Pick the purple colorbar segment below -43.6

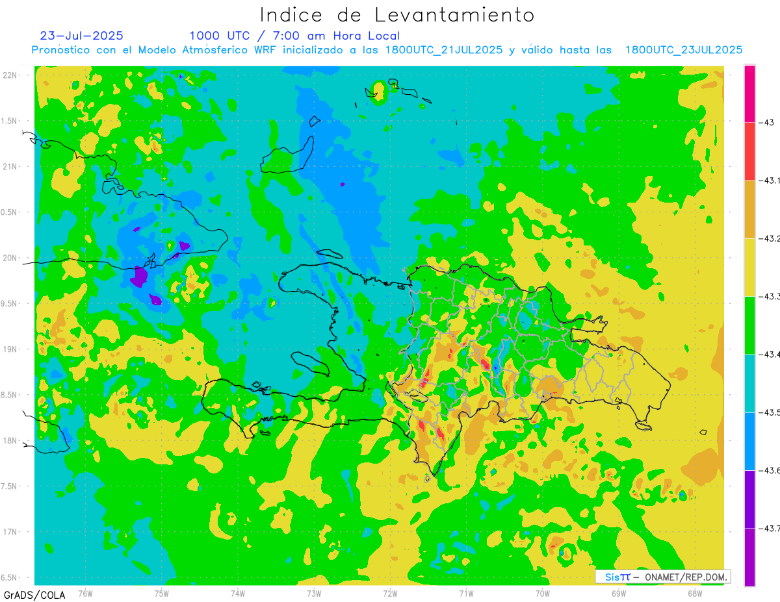tap(749, 499)
